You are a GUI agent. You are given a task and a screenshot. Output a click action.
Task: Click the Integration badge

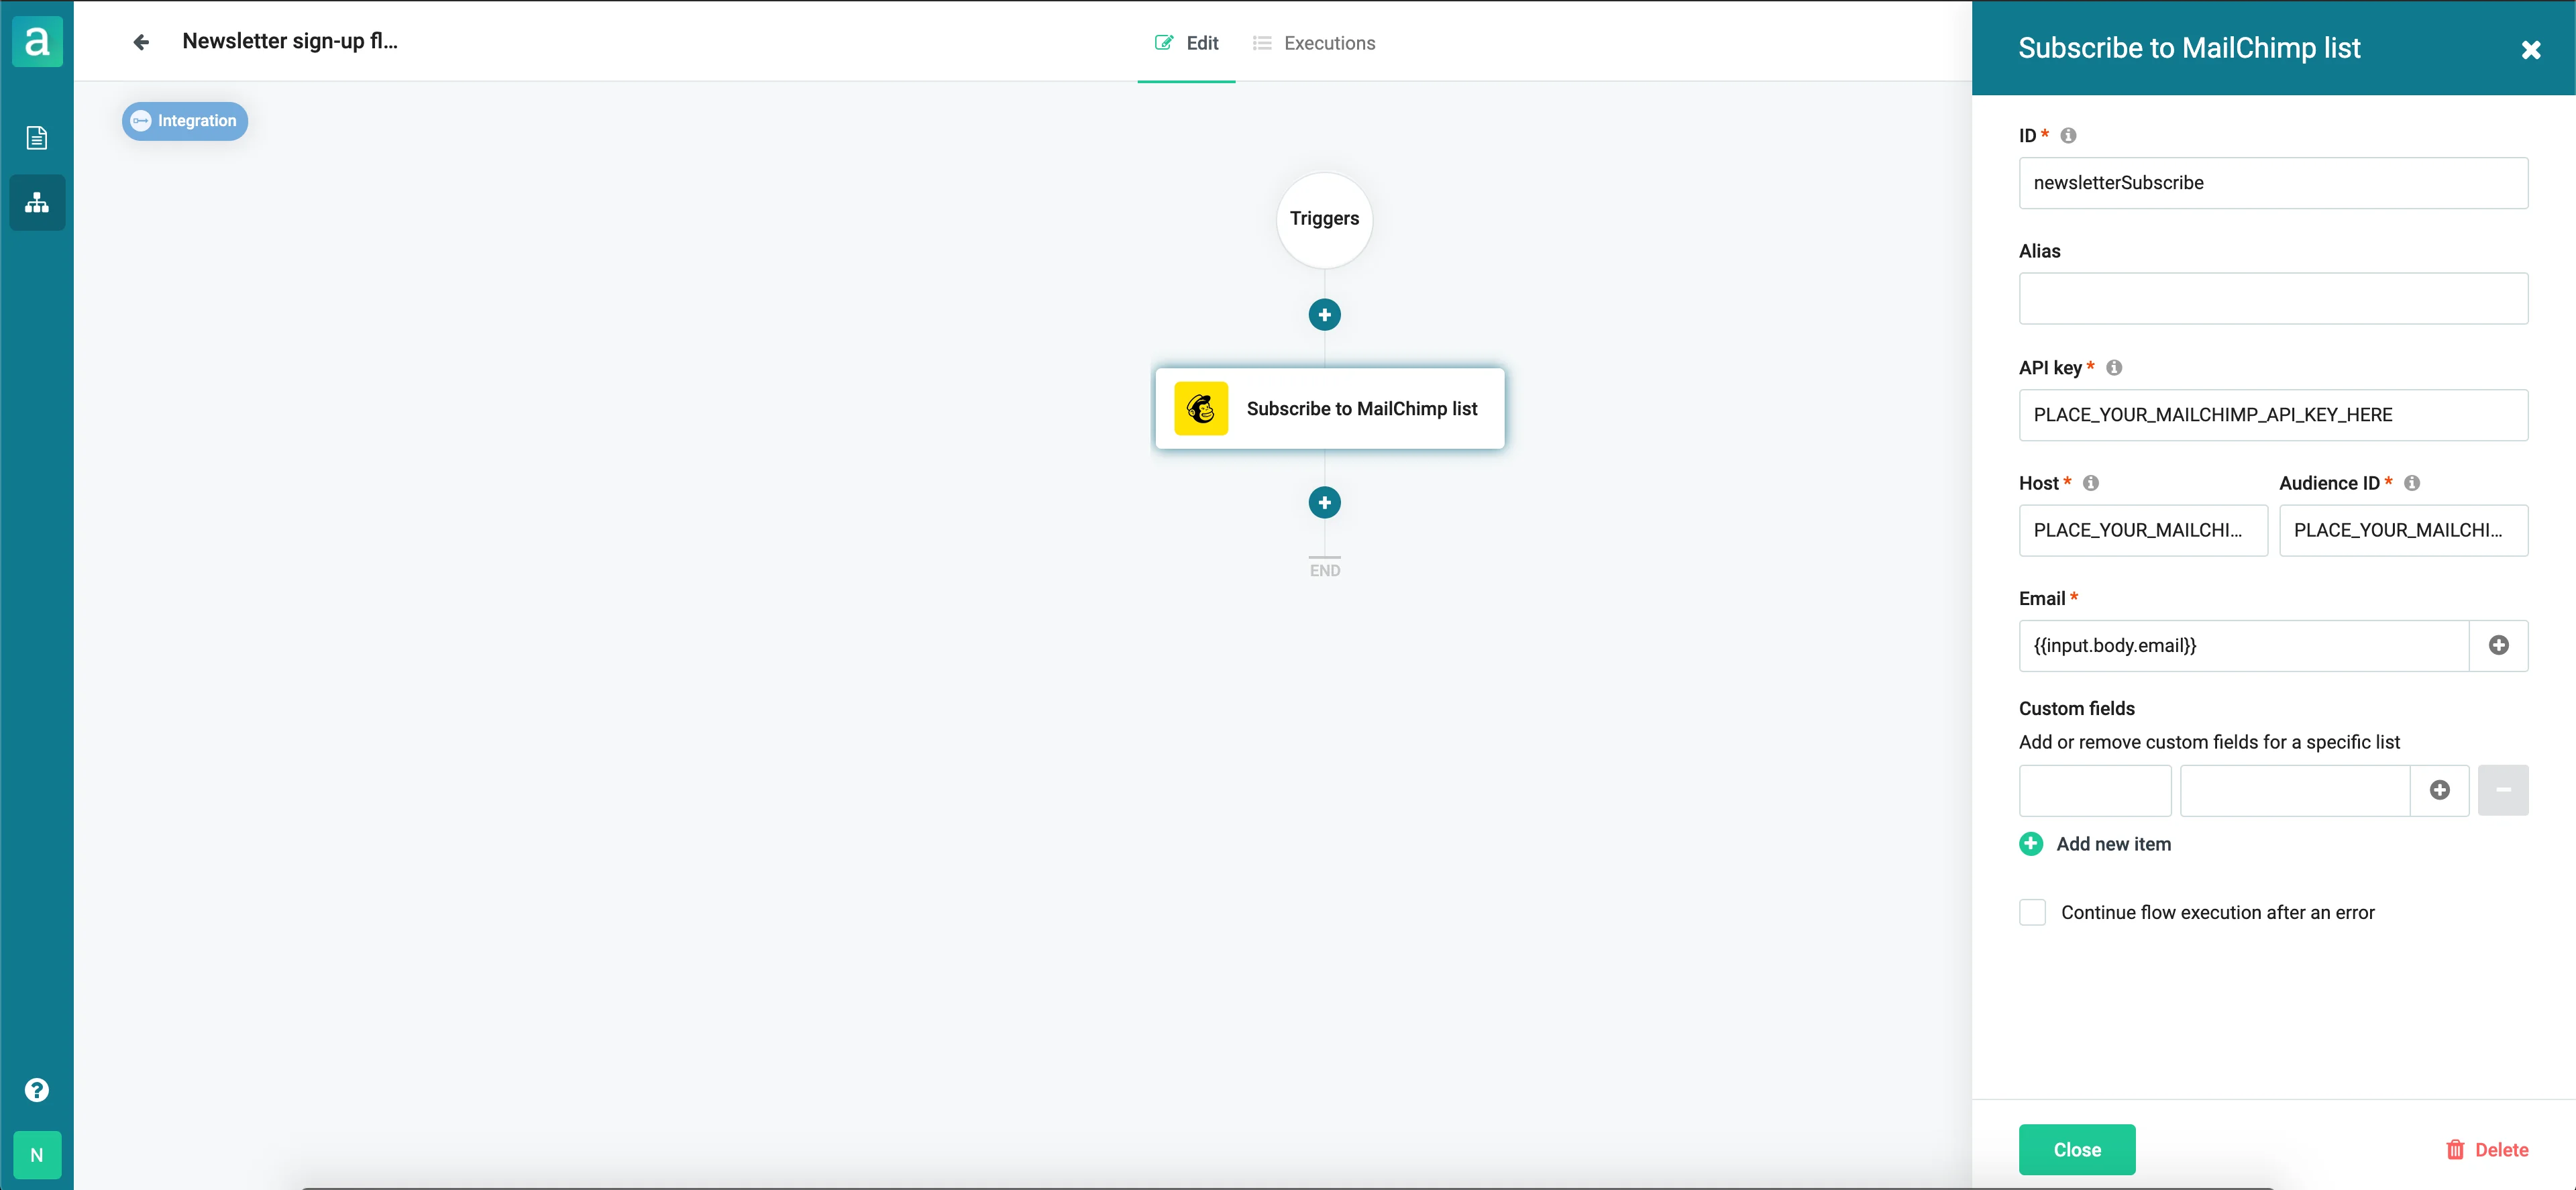pyautogui.click(x=185, y=121)
